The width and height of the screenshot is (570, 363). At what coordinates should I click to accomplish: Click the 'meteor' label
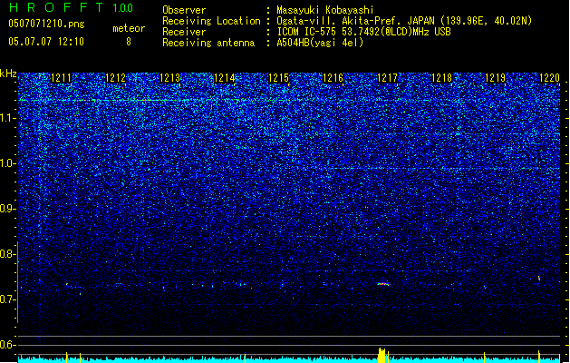(129, 28)
